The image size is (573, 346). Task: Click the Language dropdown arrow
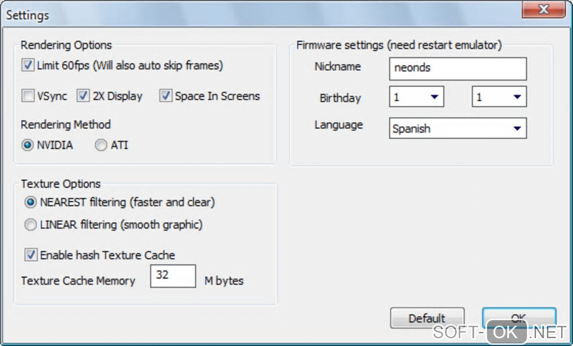516,129
